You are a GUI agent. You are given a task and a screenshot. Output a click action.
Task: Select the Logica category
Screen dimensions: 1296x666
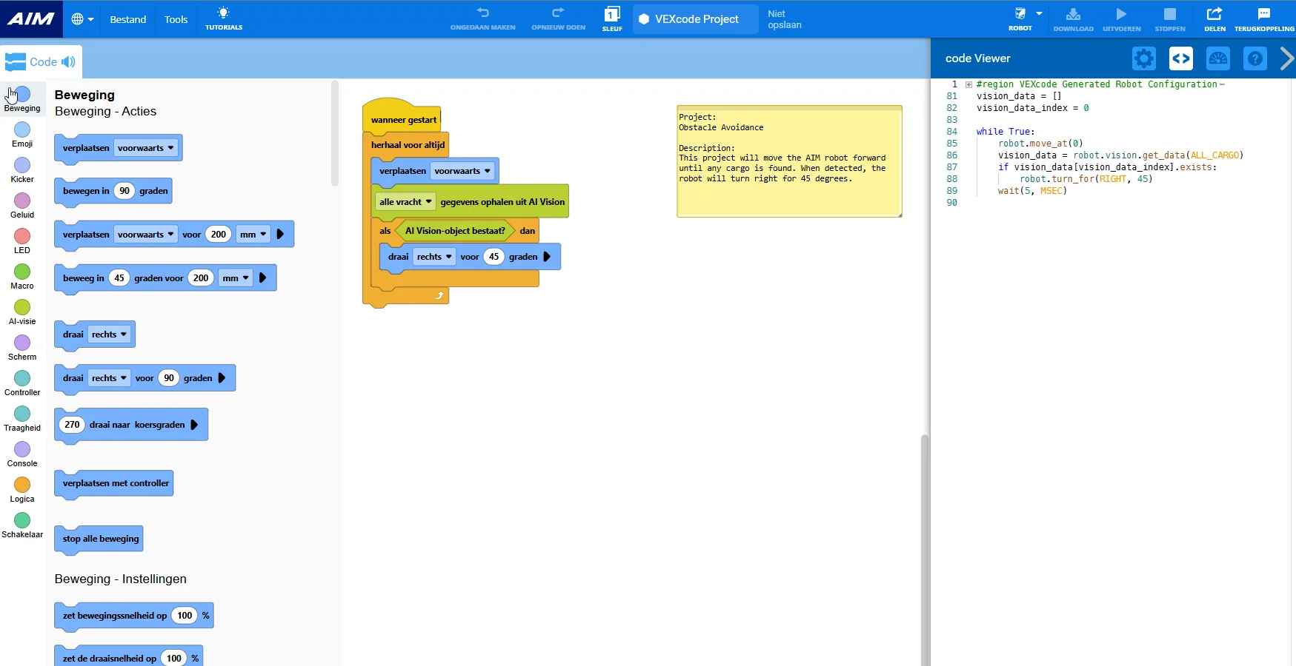tap(22, 490)
